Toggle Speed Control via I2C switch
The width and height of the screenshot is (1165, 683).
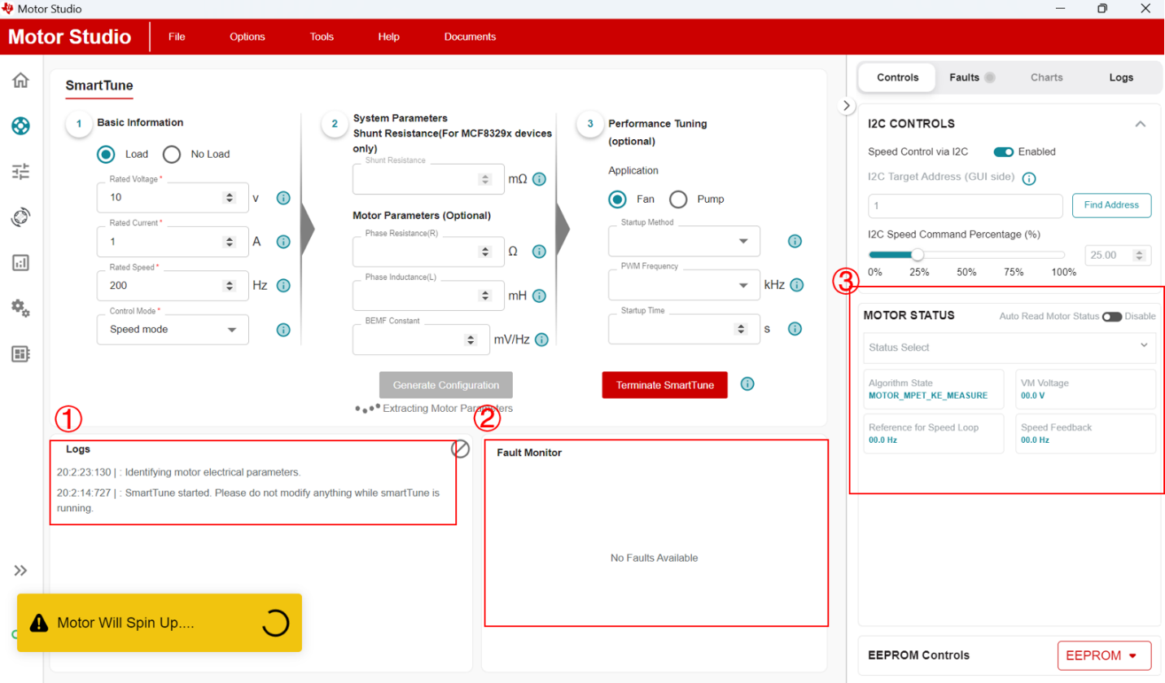tap(1003, 151)
